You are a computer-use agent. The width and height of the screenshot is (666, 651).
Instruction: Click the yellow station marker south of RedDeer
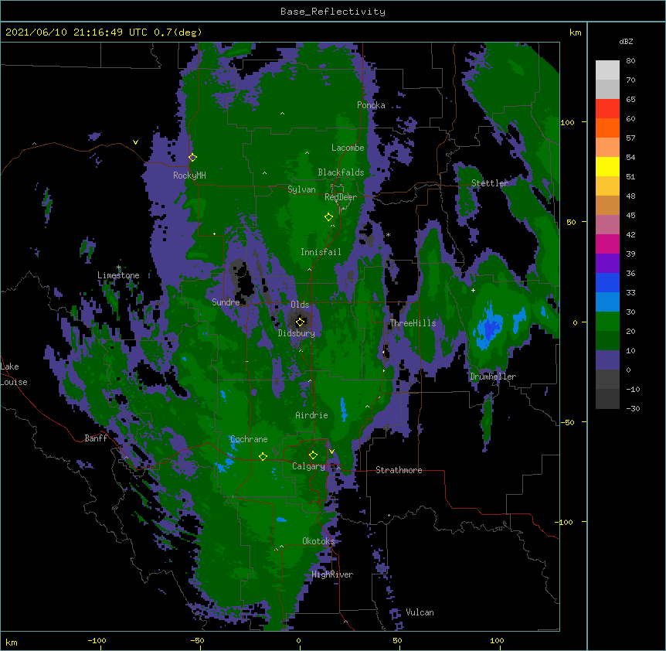click(x=328, y=216)
